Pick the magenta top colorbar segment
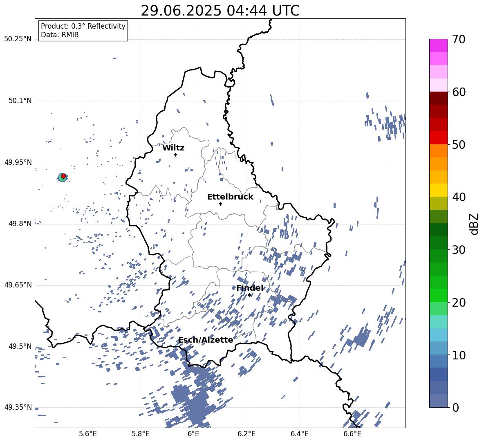This screenshot has height=442, width=484. (x=438, y=45)
